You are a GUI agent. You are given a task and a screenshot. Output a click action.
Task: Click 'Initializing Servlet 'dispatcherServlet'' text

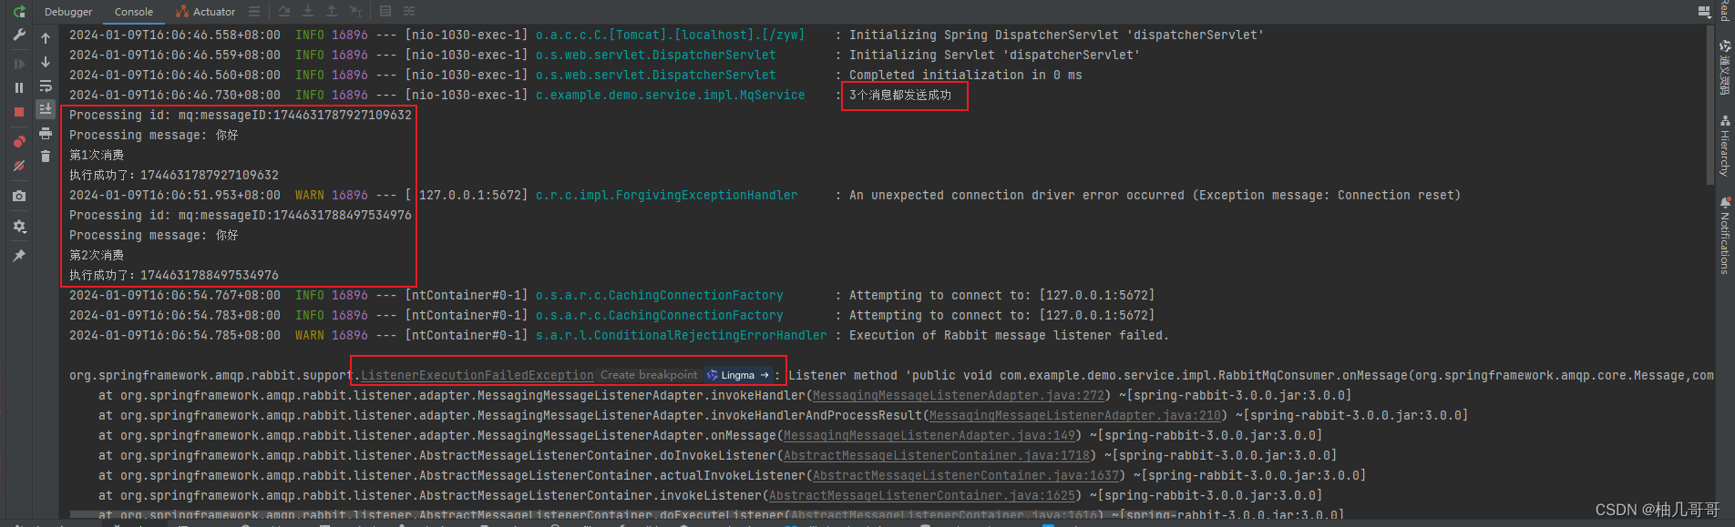(x=994, y=55)
